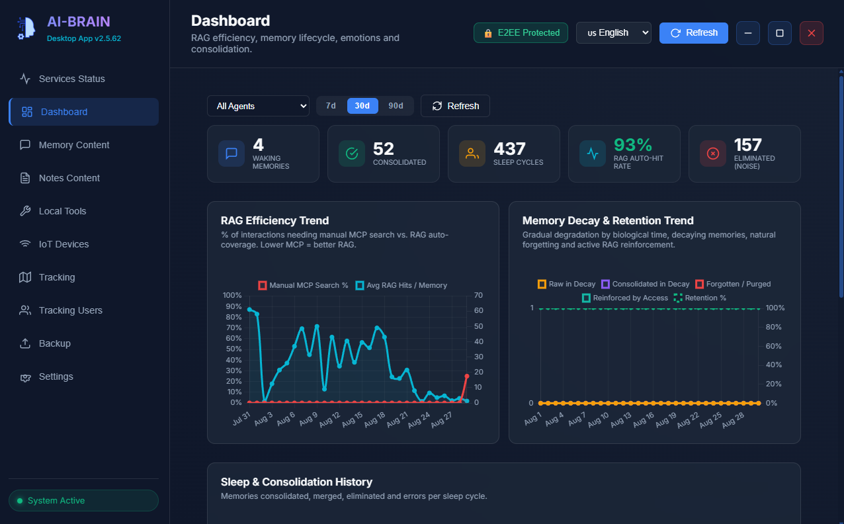Click the Consolidated checkmark circle icon

click(352, 153)
